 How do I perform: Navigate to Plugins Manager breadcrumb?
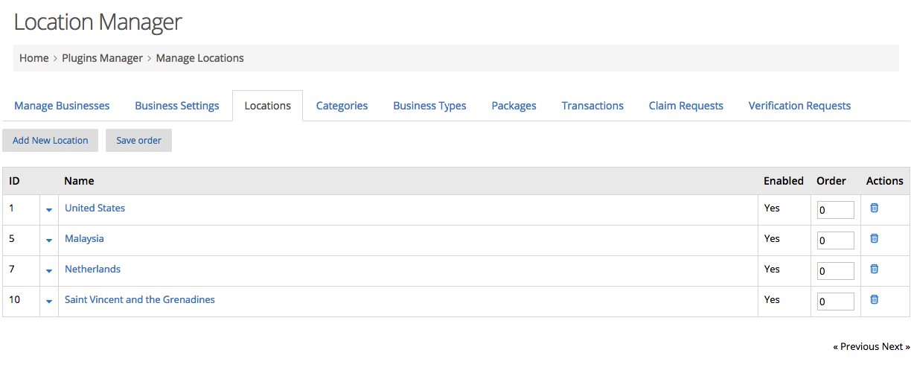102,58
